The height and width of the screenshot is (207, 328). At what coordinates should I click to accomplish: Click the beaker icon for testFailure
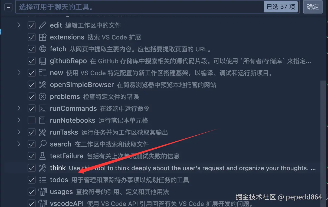[x=42, y=156]
